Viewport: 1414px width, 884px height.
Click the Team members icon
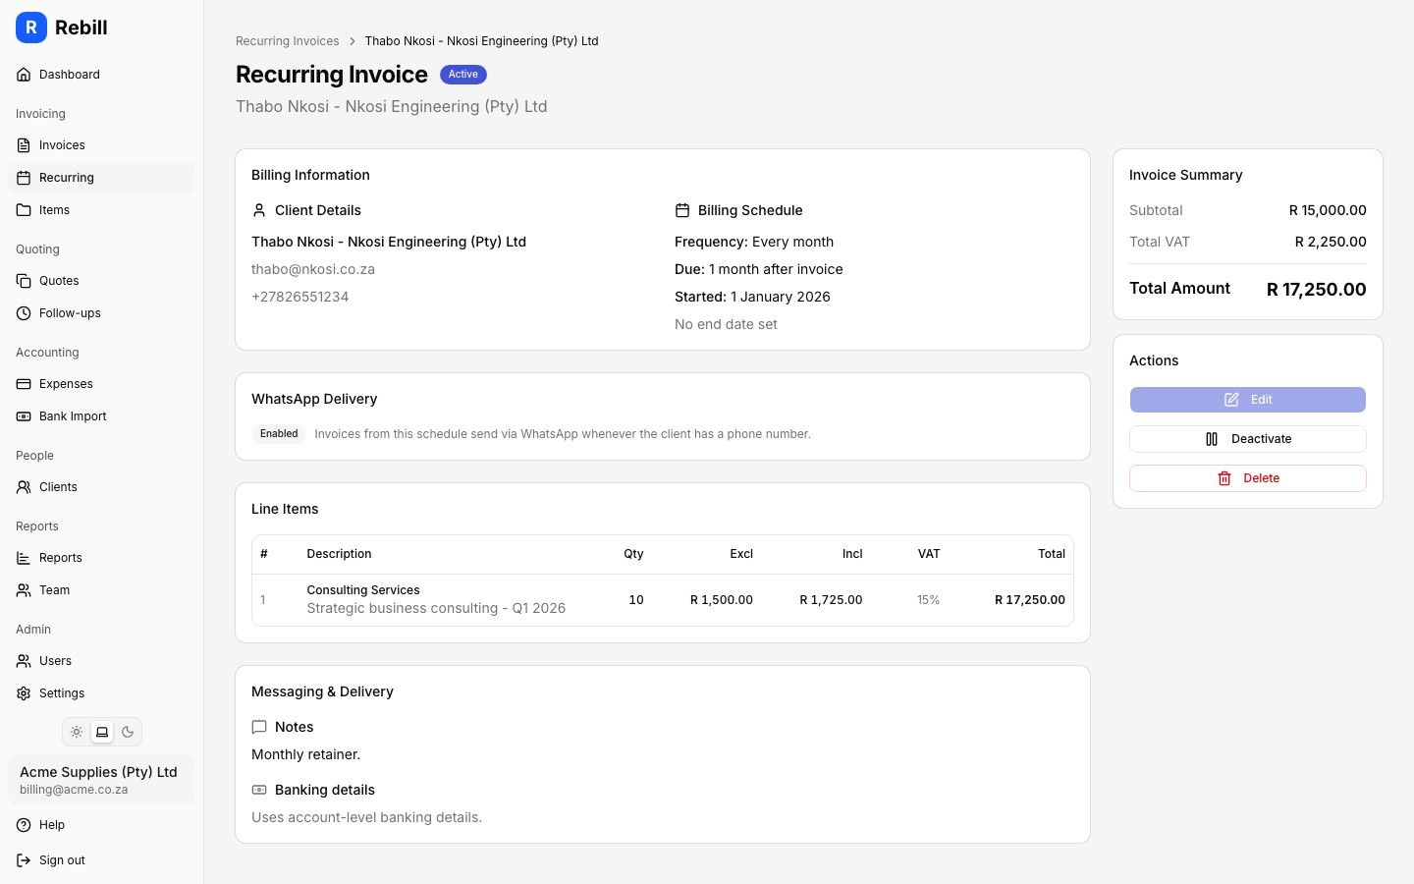[x=24, y=590]
